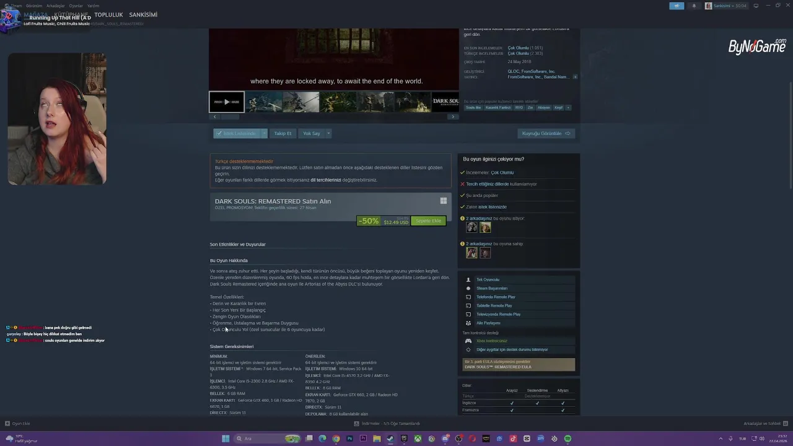
Task: Open the Arkadaşlar menu
Action: pyautogui.click(x=56, y=6)
